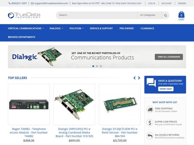
Task: Open the Pre-Owned menu item
Action: click(127, 28)
